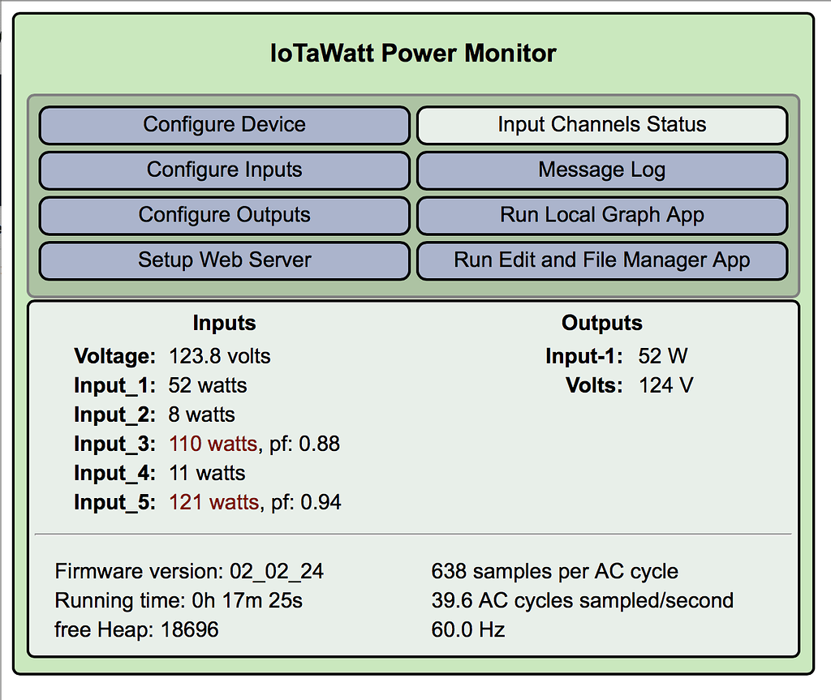Click the Input_2 8 watts reading

[202, 414]
